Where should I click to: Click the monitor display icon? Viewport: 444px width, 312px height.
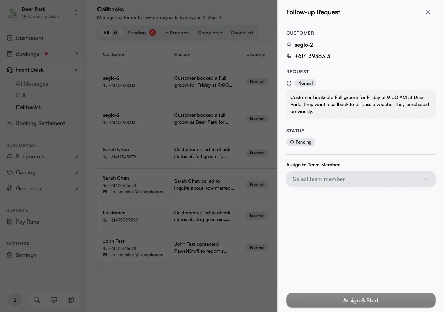(54, 300)
